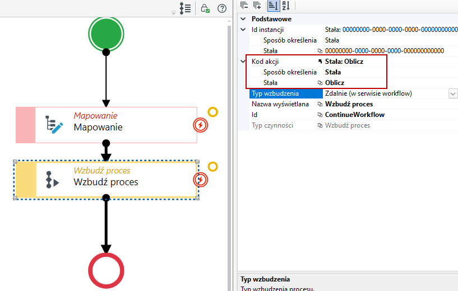The image size is (458, 291).
Task: Click copy icon beside GUID Stała row
Action: (x=320, y=51)
